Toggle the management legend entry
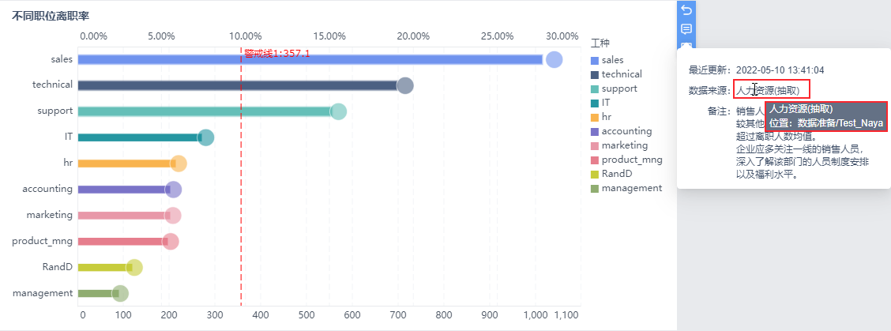 click(x=631, y=188)
